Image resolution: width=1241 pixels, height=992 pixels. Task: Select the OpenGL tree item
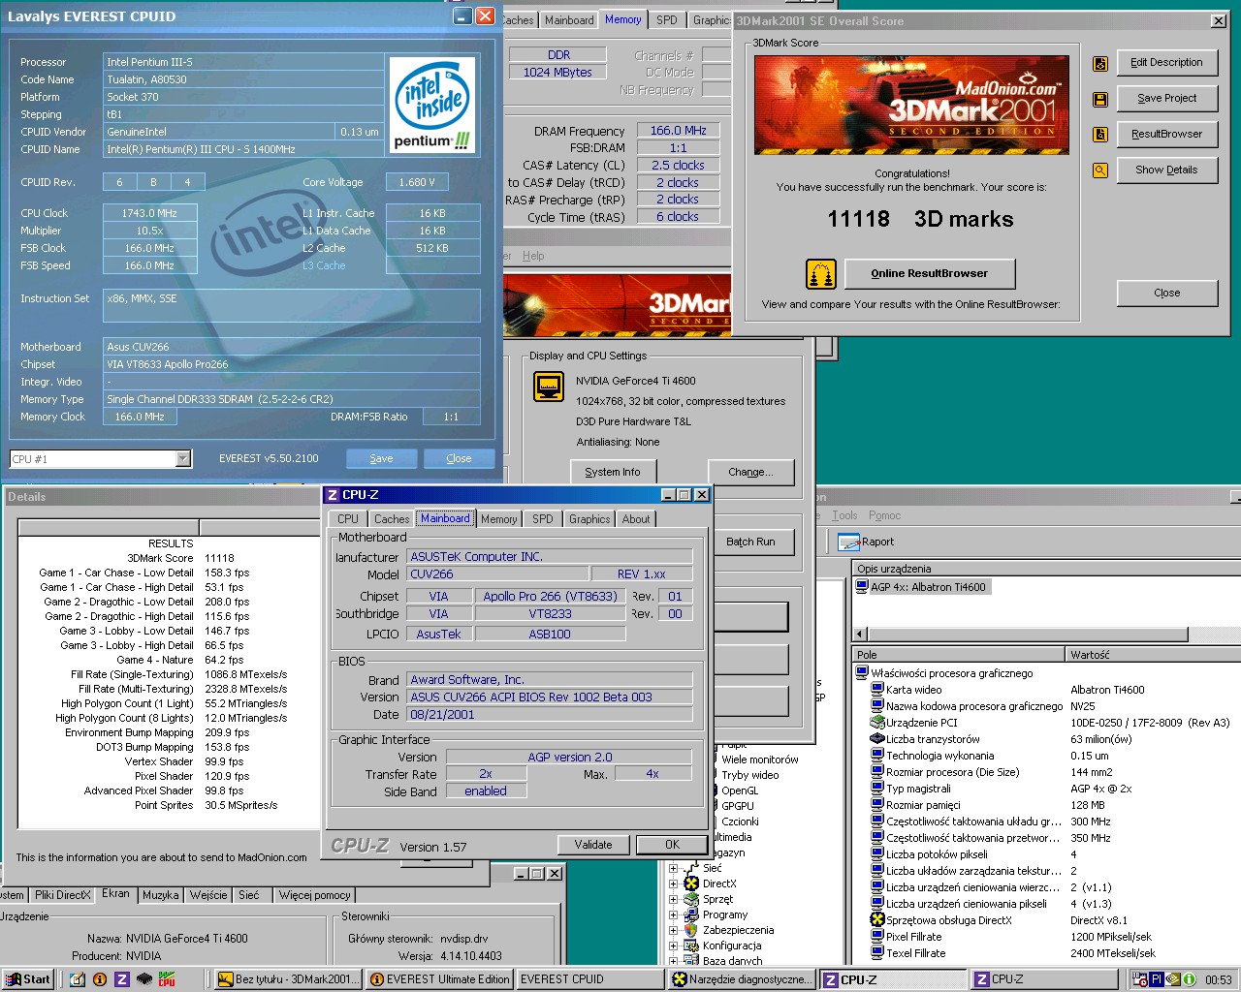(x=740, y=790)
